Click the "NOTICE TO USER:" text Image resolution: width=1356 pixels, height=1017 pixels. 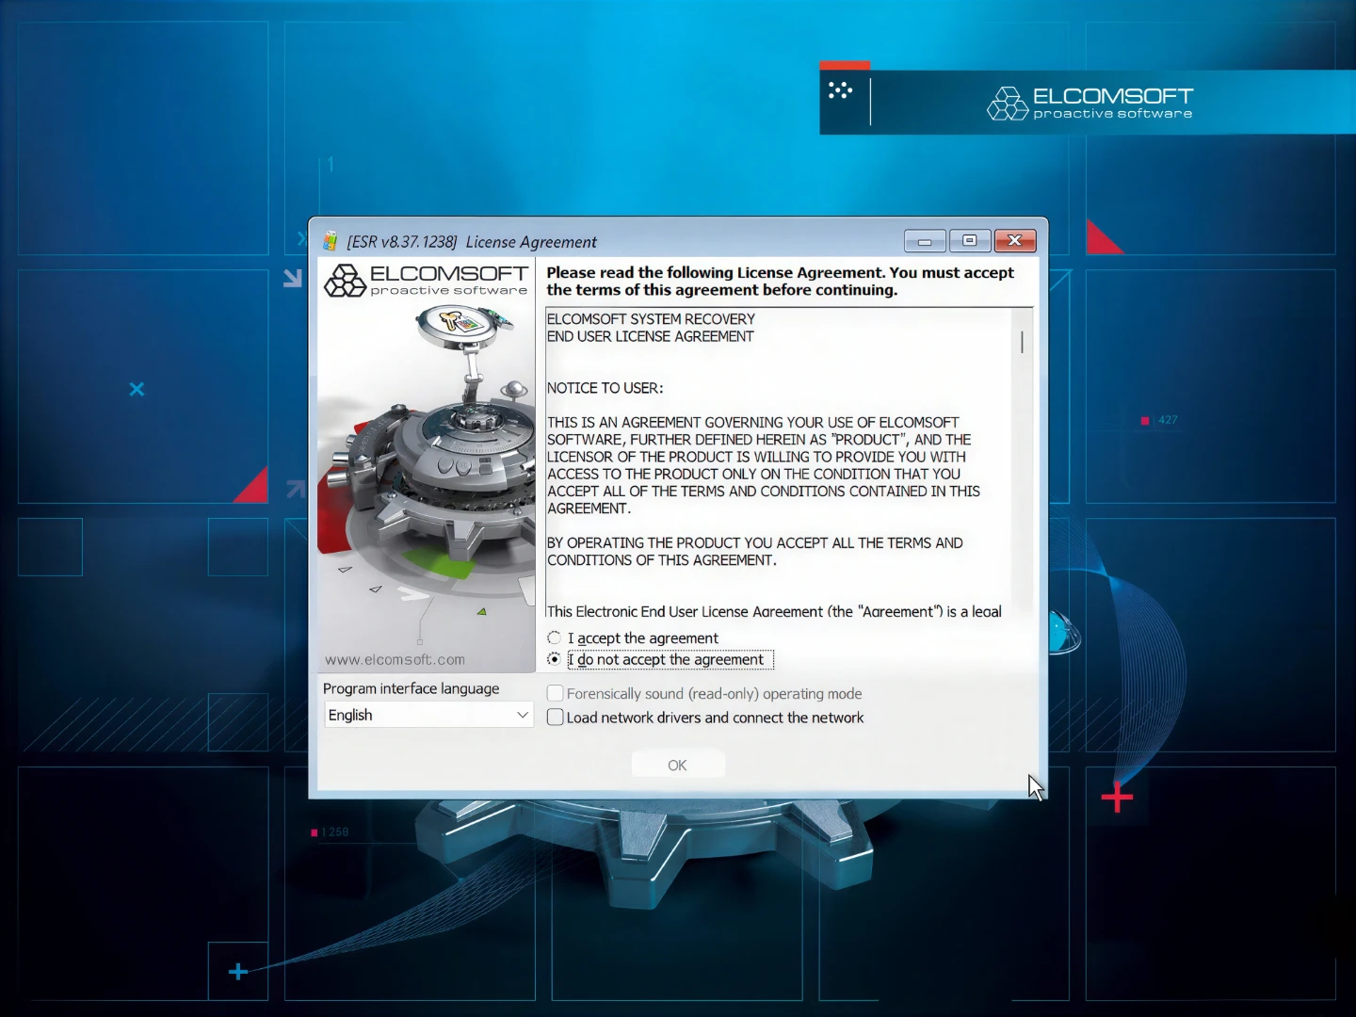(x=605, y=388)
